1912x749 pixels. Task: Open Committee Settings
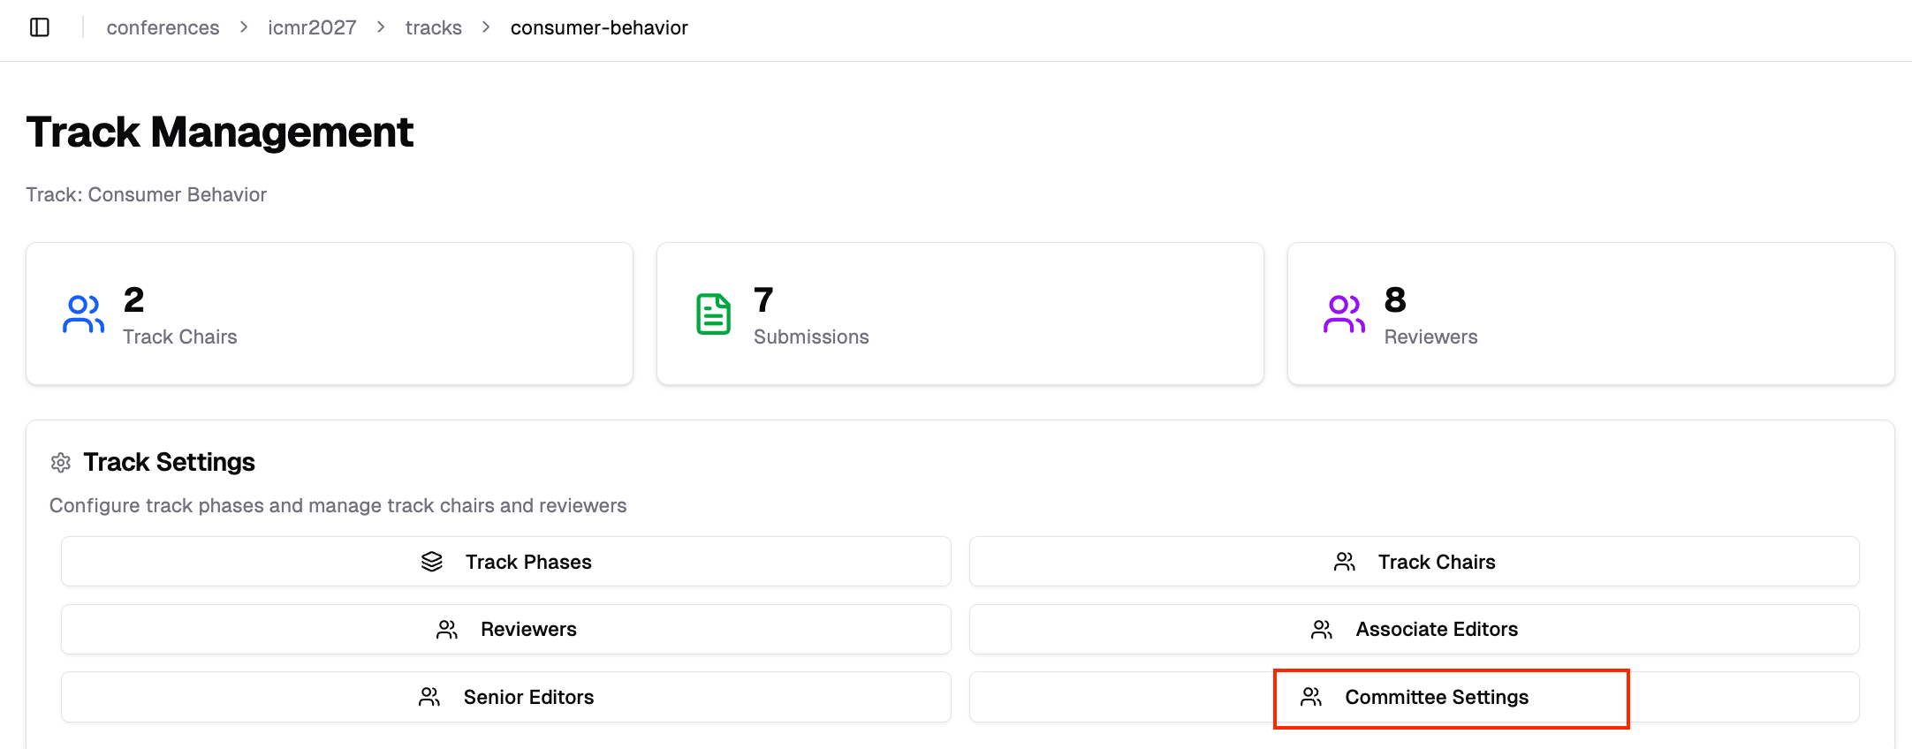click(1437, 697)
